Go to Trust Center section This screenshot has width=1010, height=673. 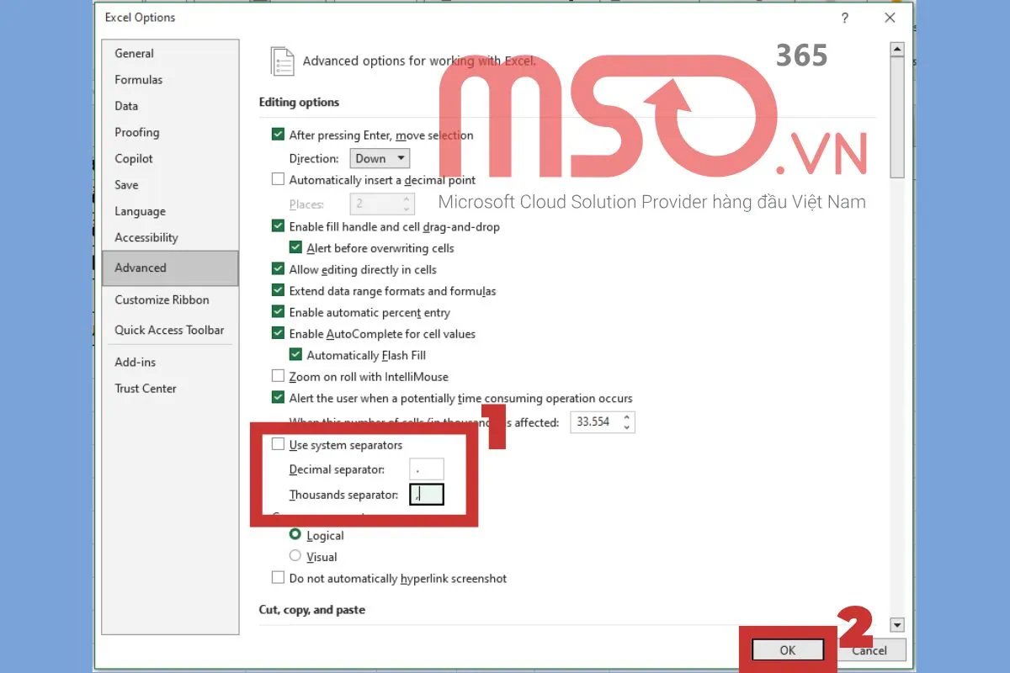[x=146, y=389]
